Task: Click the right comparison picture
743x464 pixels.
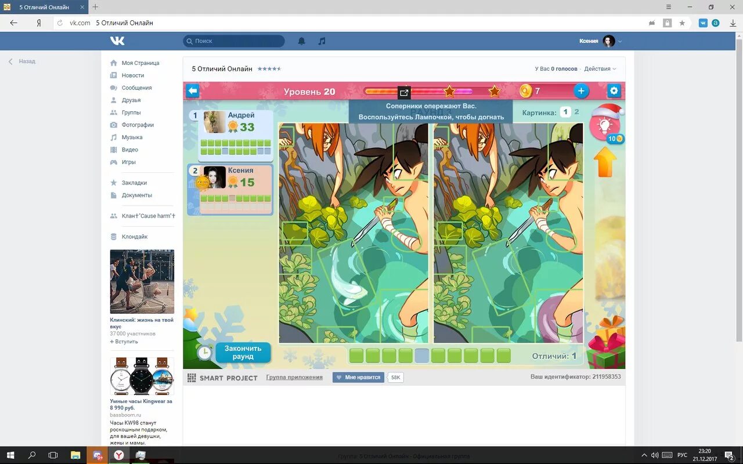Action: (x=508, y=233)
